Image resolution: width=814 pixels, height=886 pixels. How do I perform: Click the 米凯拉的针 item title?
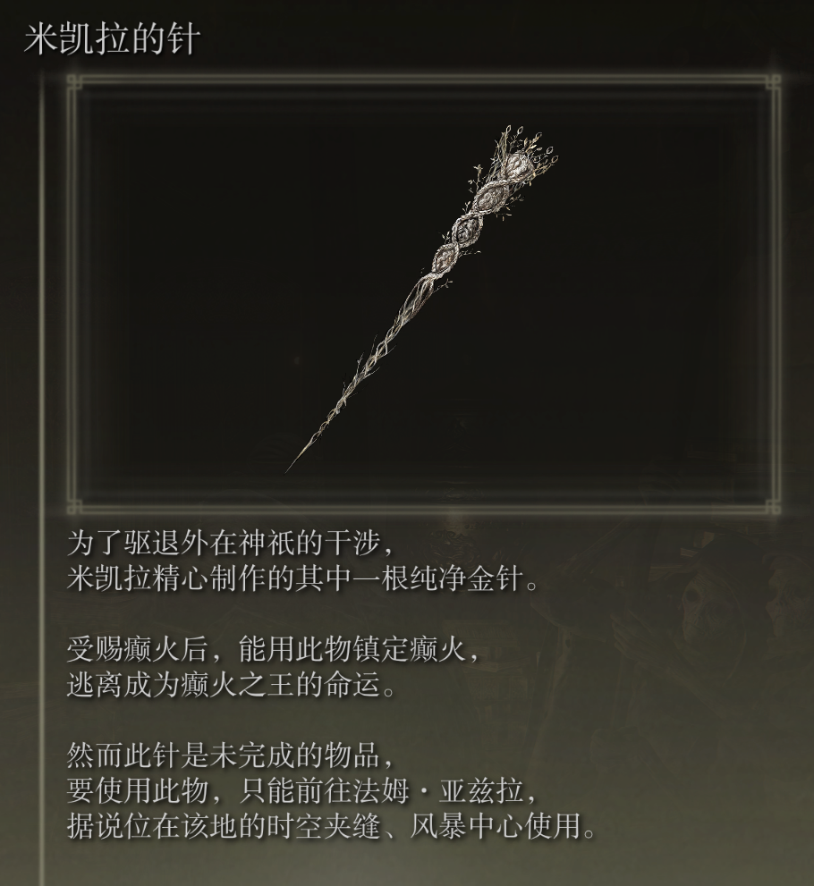tap(112, 39)
